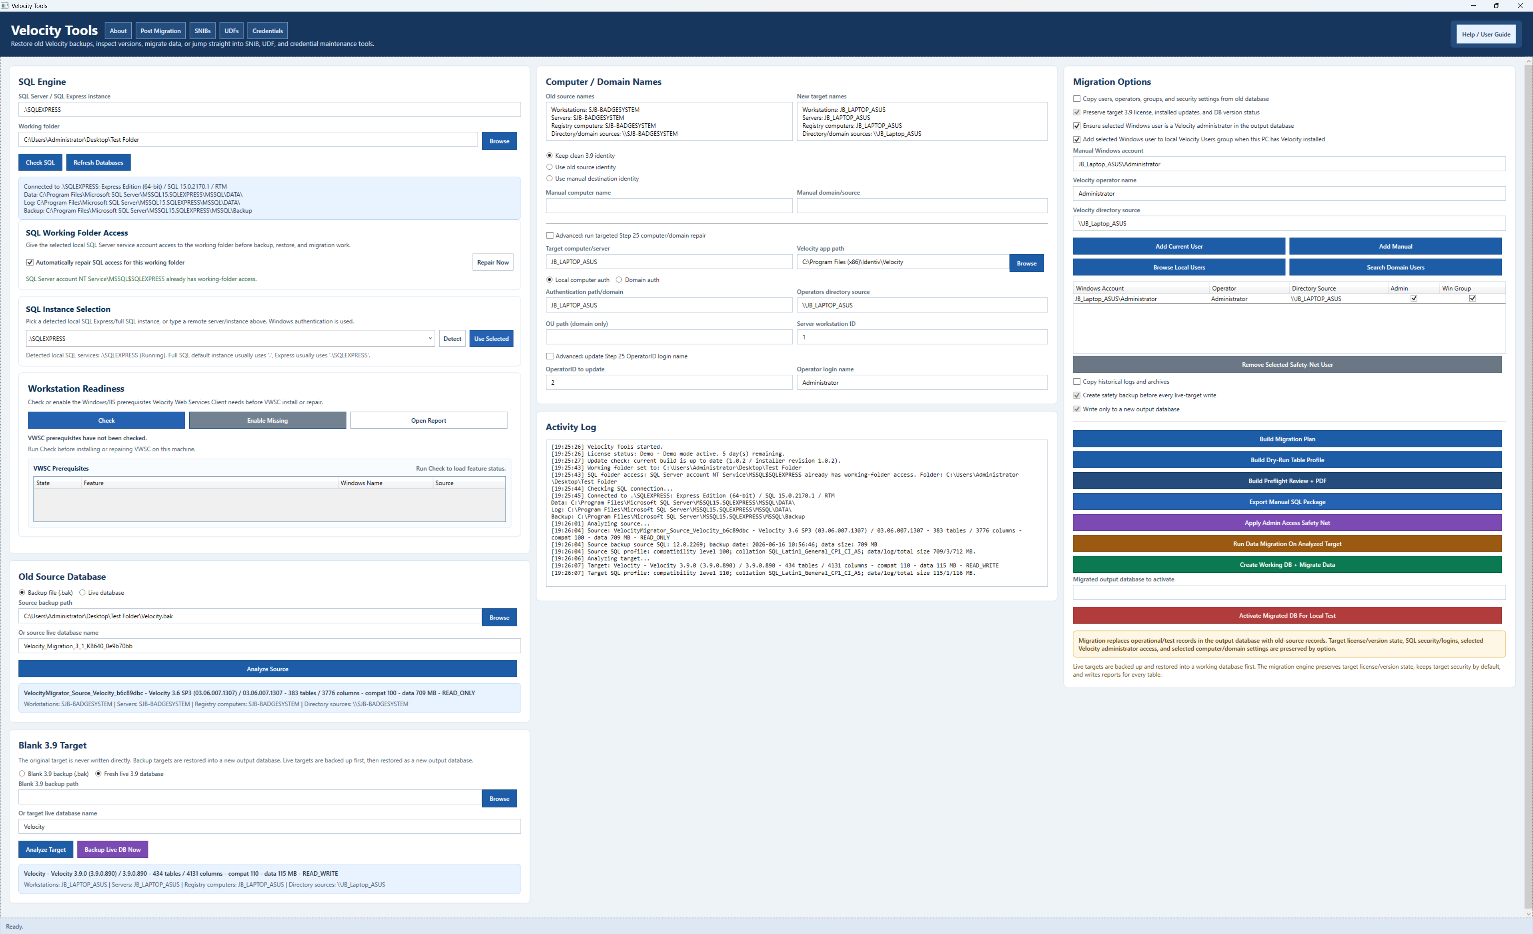Screen dimensions: 1533x934
Task: Click Create Working DB + Migrate Data
Action: [1287, 565]
